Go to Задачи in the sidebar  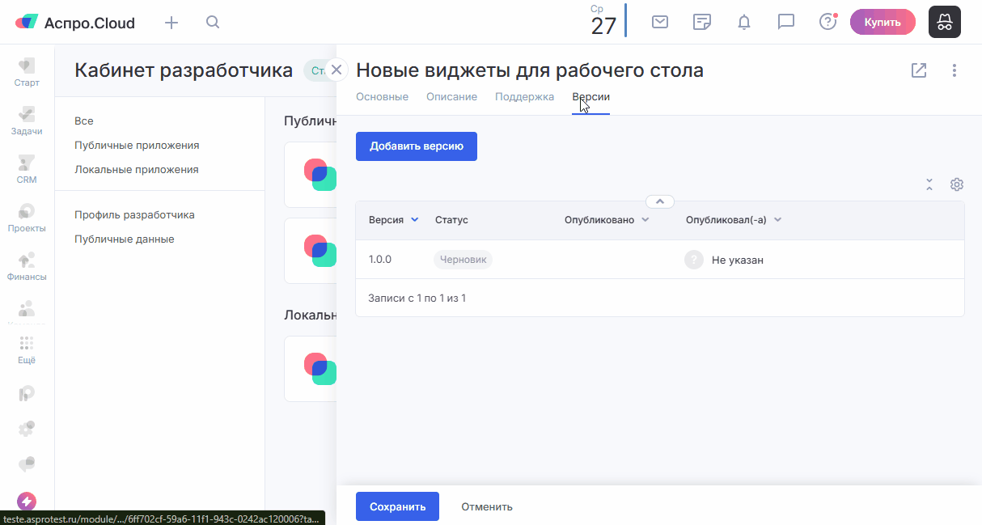27,121
